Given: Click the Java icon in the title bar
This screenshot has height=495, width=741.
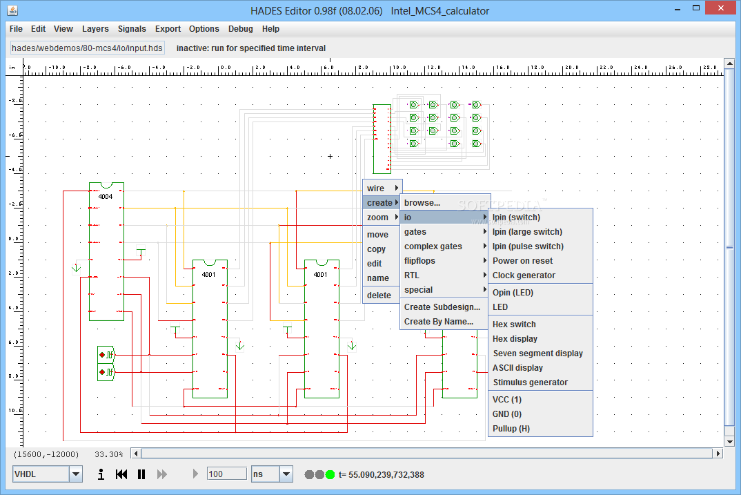Looking at the screenshot, I should click(x=12, y=10).
